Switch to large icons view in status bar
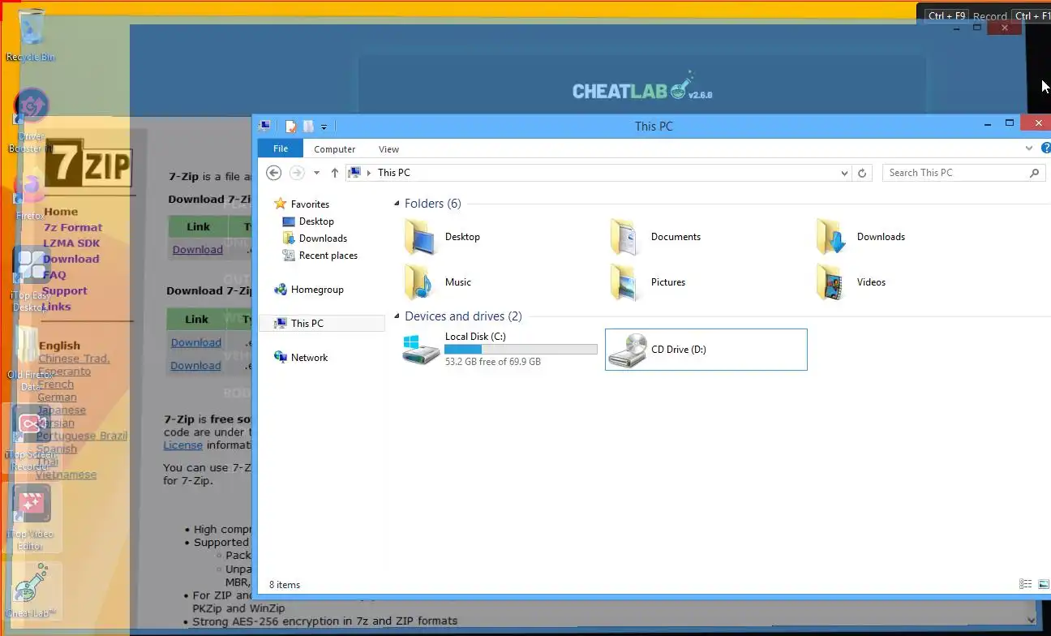Image resolution: width=1051 pixels, height=636 pixels. coord(1042,584)
